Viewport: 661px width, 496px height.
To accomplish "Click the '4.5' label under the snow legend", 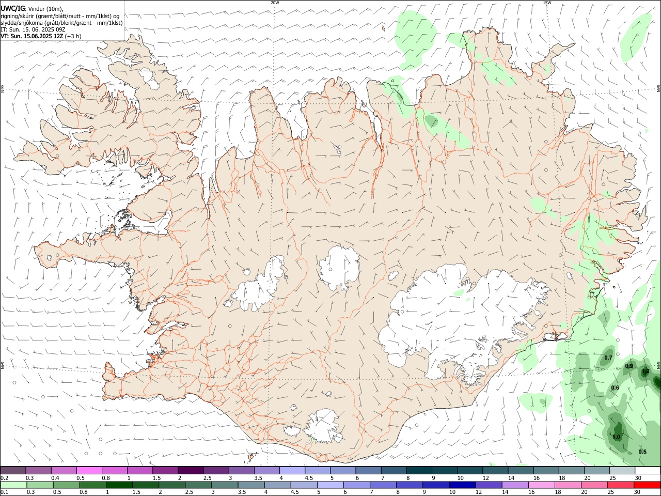I will pos(309,478).
